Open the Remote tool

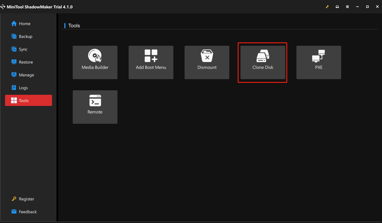pyautogui.click(x=95, y=107)
